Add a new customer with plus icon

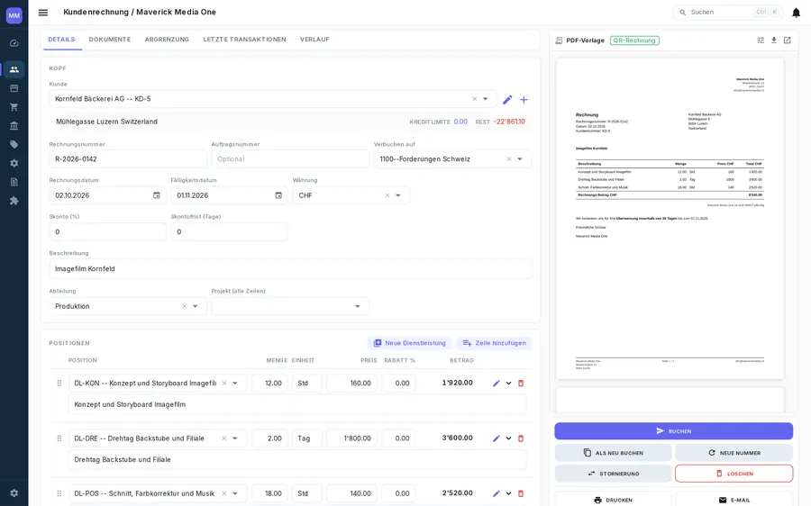click(524, 99)
